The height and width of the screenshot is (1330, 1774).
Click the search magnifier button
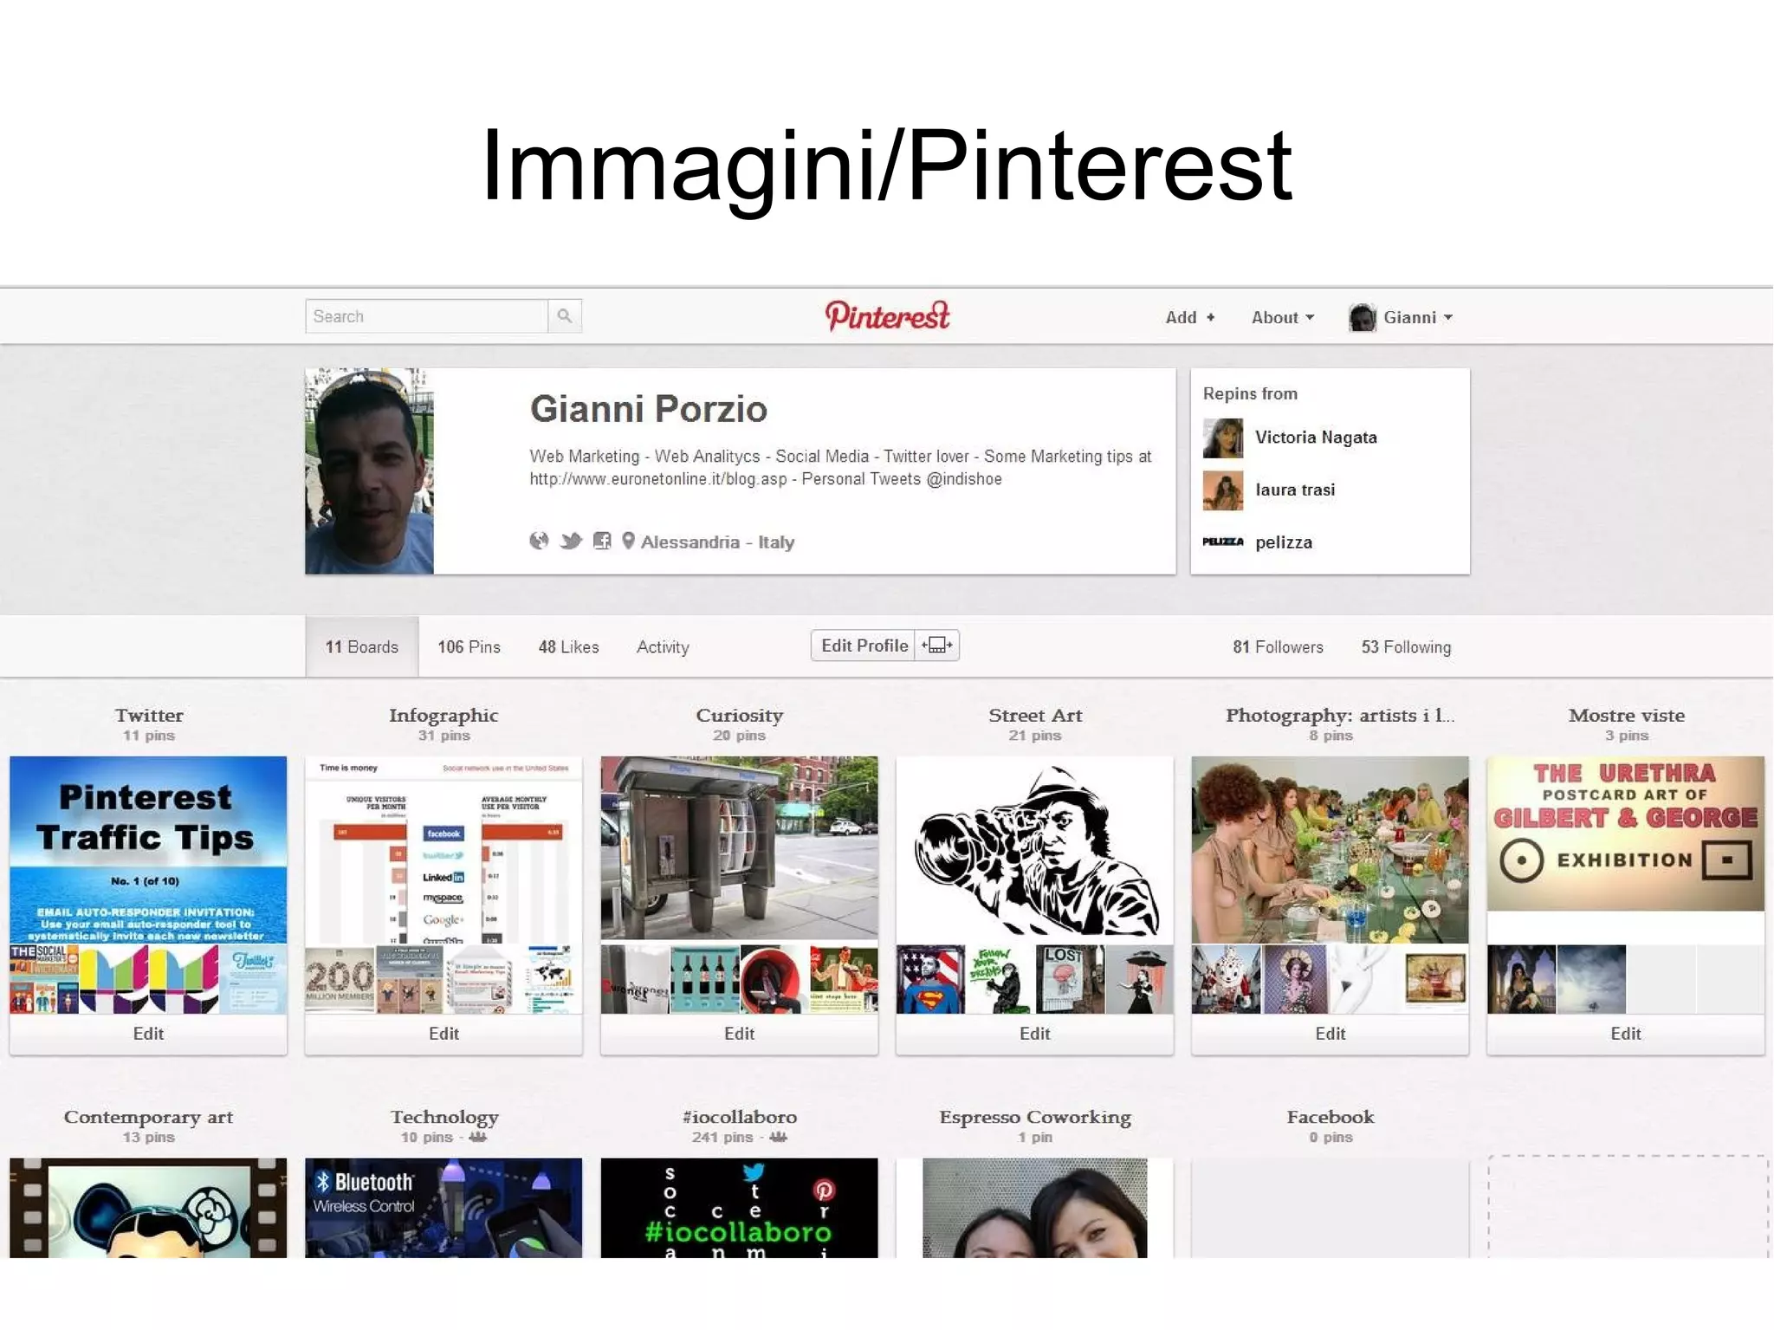[565, 316]
